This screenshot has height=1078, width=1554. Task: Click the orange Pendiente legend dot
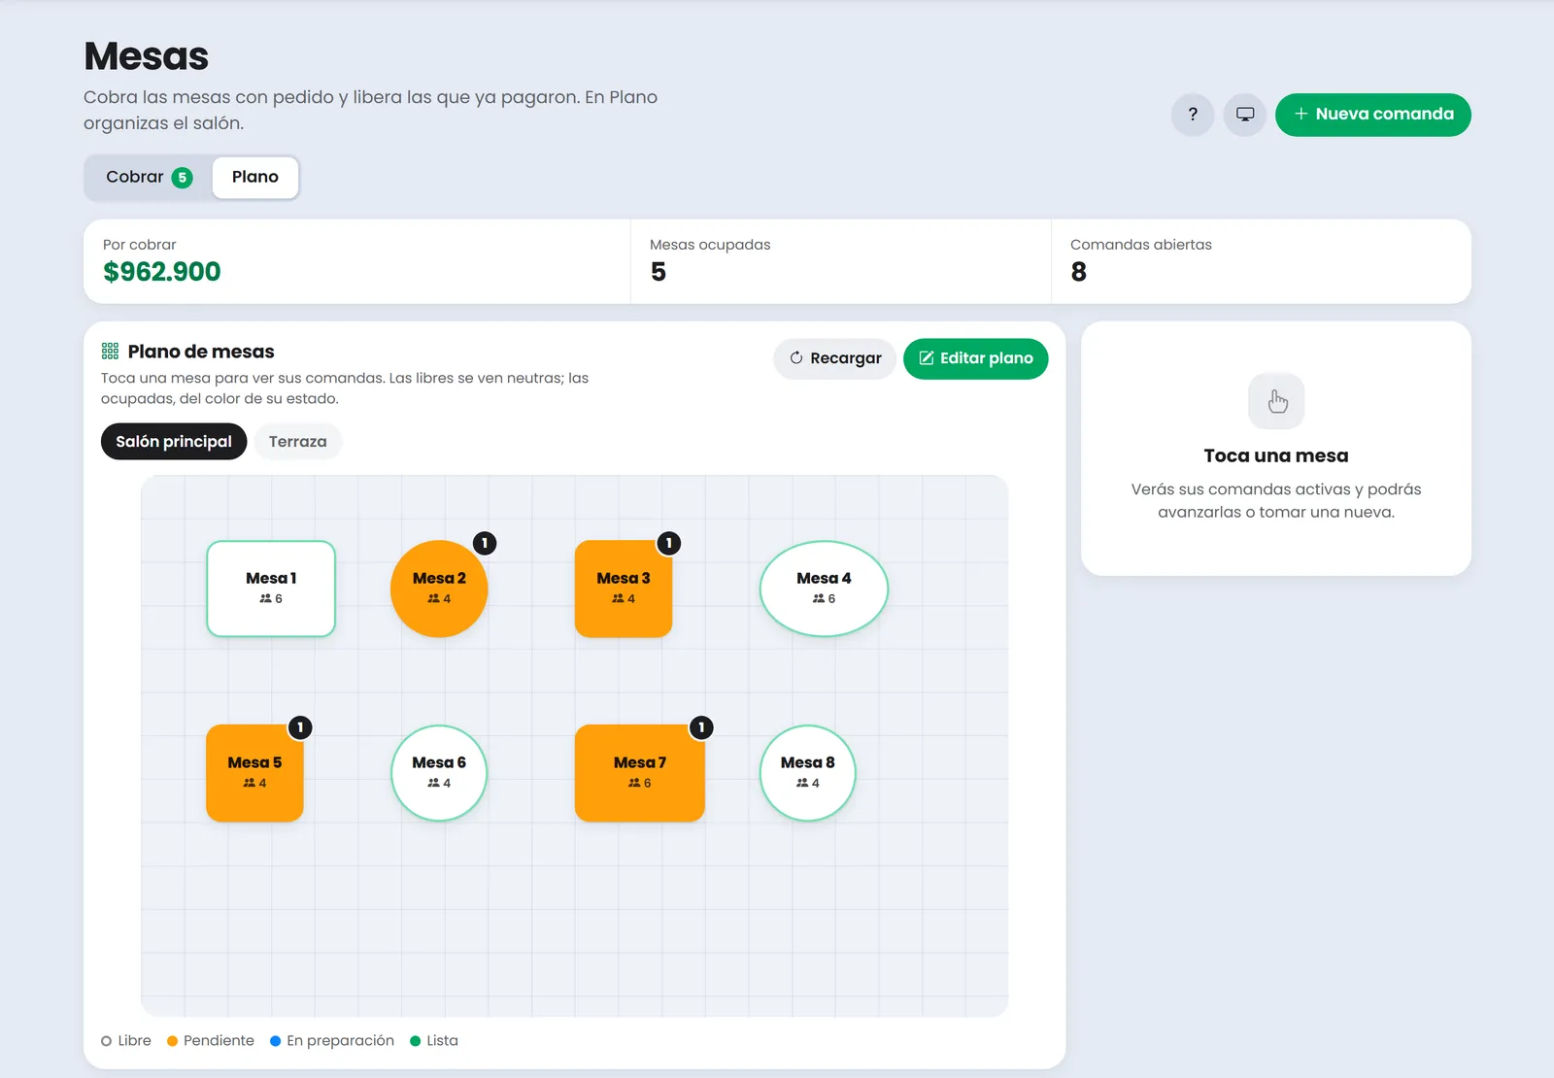172,1041
